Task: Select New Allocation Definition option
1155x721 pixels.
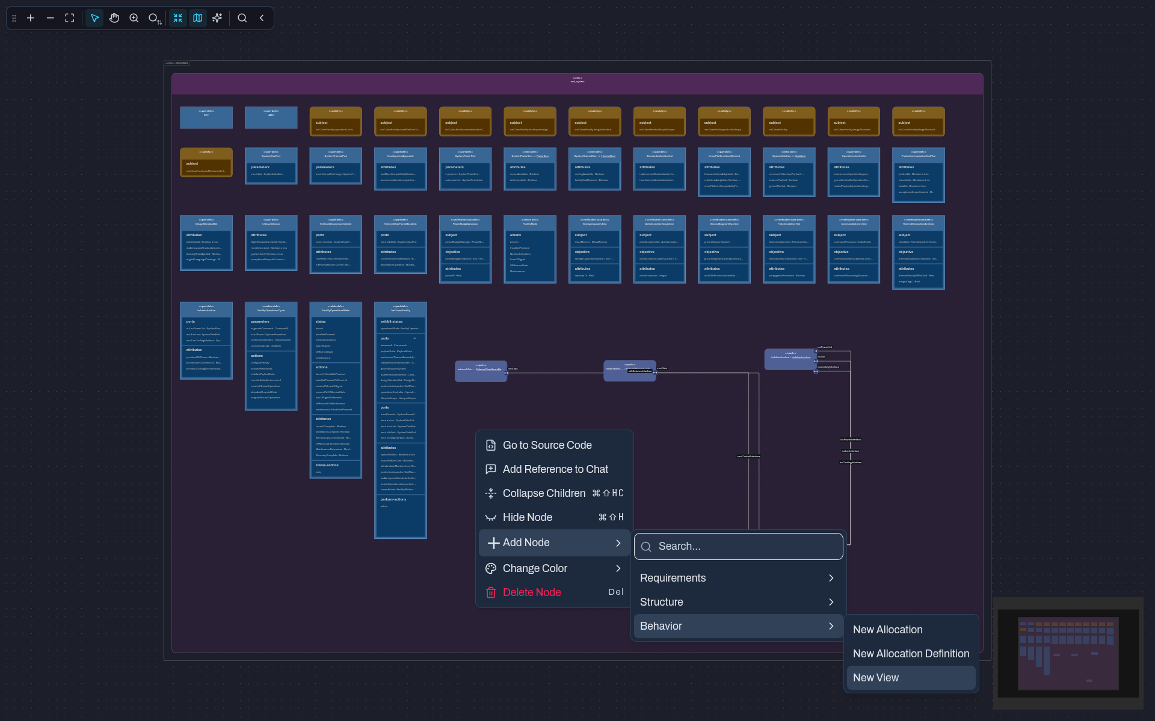Action: [911, 654]
